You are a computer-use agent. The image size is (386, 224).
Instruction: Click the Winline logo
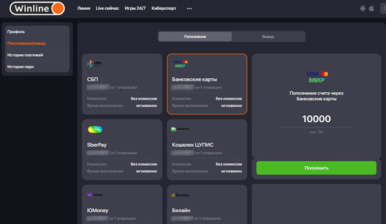[x=37, y=9]
